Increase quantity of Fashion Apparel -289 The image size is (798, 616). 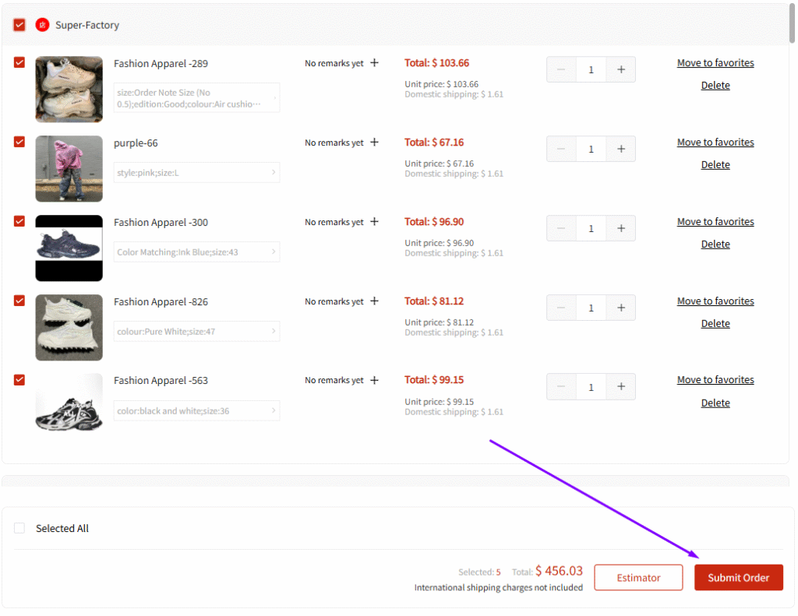[x=621, y=69]
